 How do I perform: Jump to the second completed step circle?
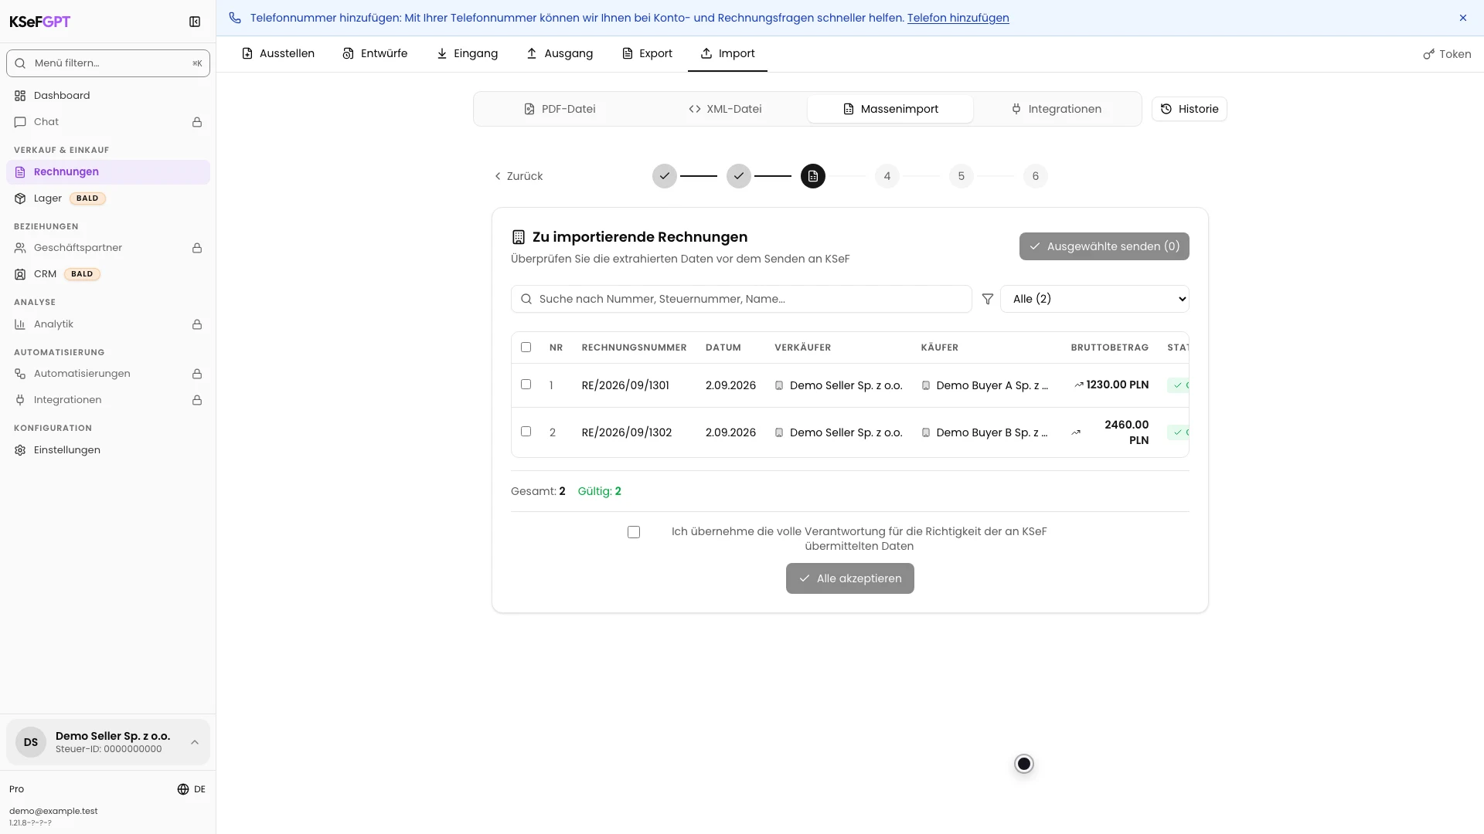[x=739, y=176]
